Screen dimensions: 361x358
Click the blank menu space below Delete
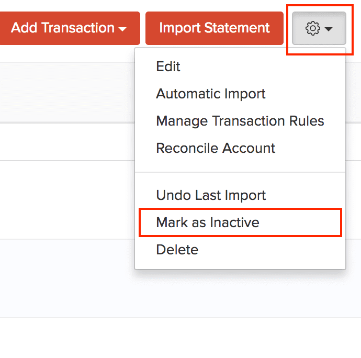[x=240, y=264]
